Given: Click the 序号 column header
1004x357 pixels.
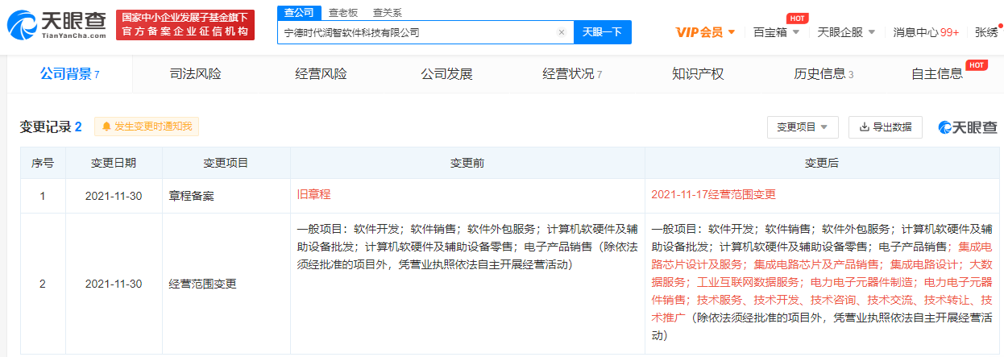Looking at the screenshot, I should coord(43,163).
